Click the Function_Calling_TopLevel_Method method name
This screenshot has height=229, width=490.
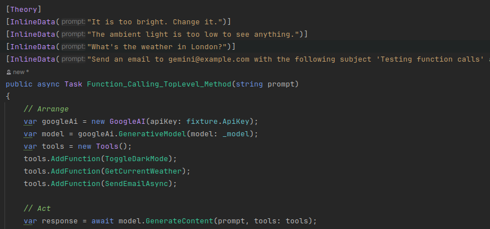(159, 84)
